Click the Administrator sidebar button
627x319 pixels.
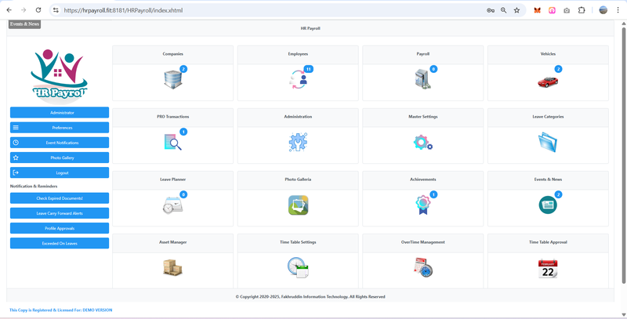pos(60,113)
